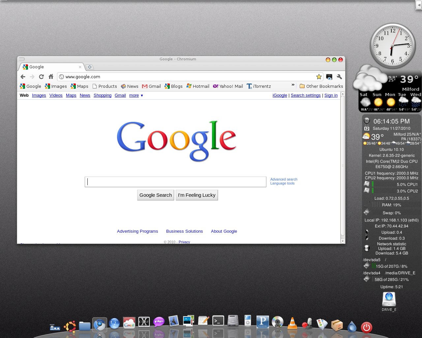
Task: Click the page scrollbar's up arrow
Action: (343, 94)
